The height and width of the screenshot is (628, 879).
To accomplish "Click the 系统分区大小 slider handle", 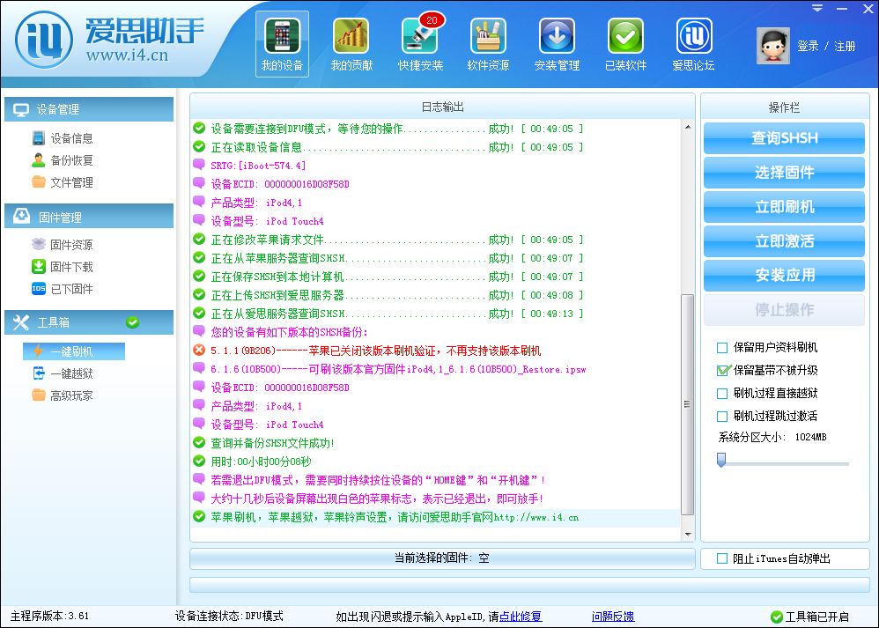I will click(721, 460).
